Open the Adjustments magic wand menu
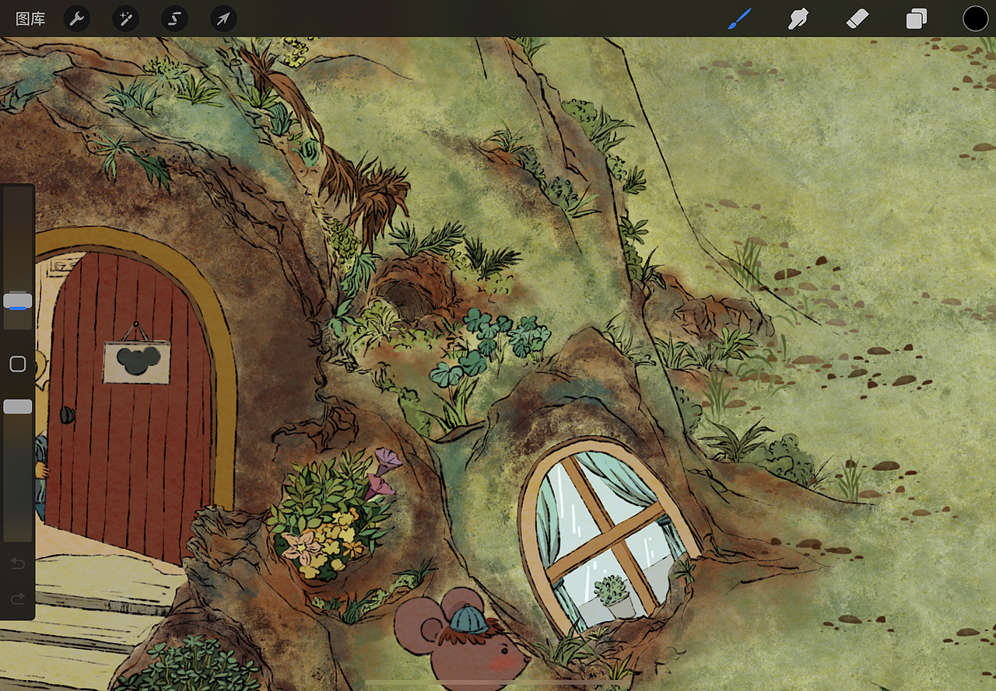 point(125,19)
